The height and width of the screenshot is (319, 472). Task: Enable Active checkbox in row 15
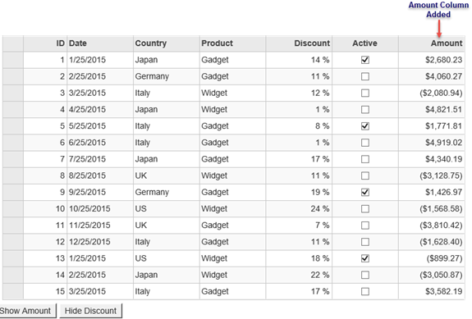click(364, 291)
